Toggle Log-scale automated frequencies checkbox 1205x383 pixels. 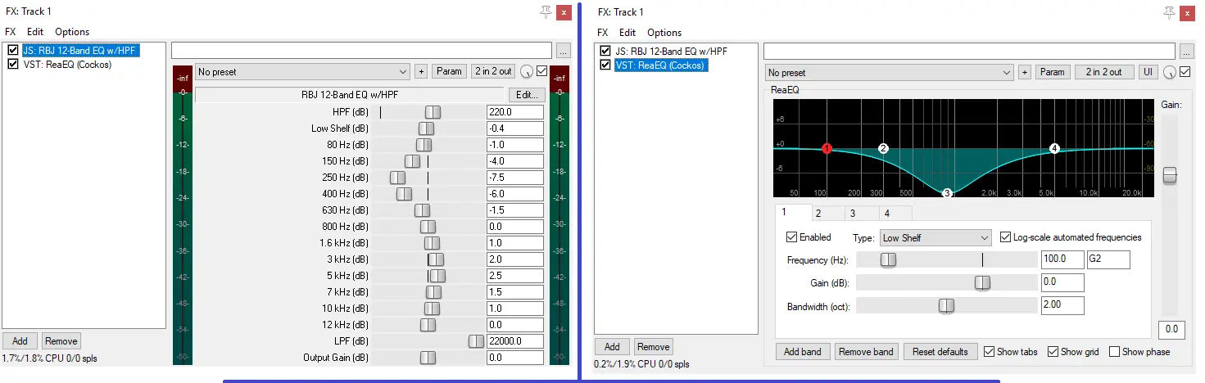click(1006, 237)
